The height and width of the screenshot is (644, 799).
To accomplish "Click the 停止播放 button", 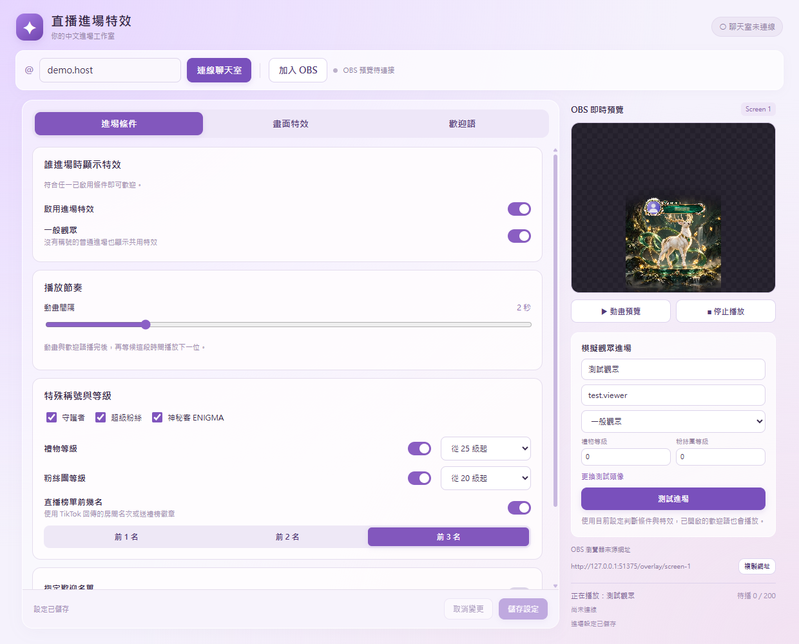I will 726,311.
